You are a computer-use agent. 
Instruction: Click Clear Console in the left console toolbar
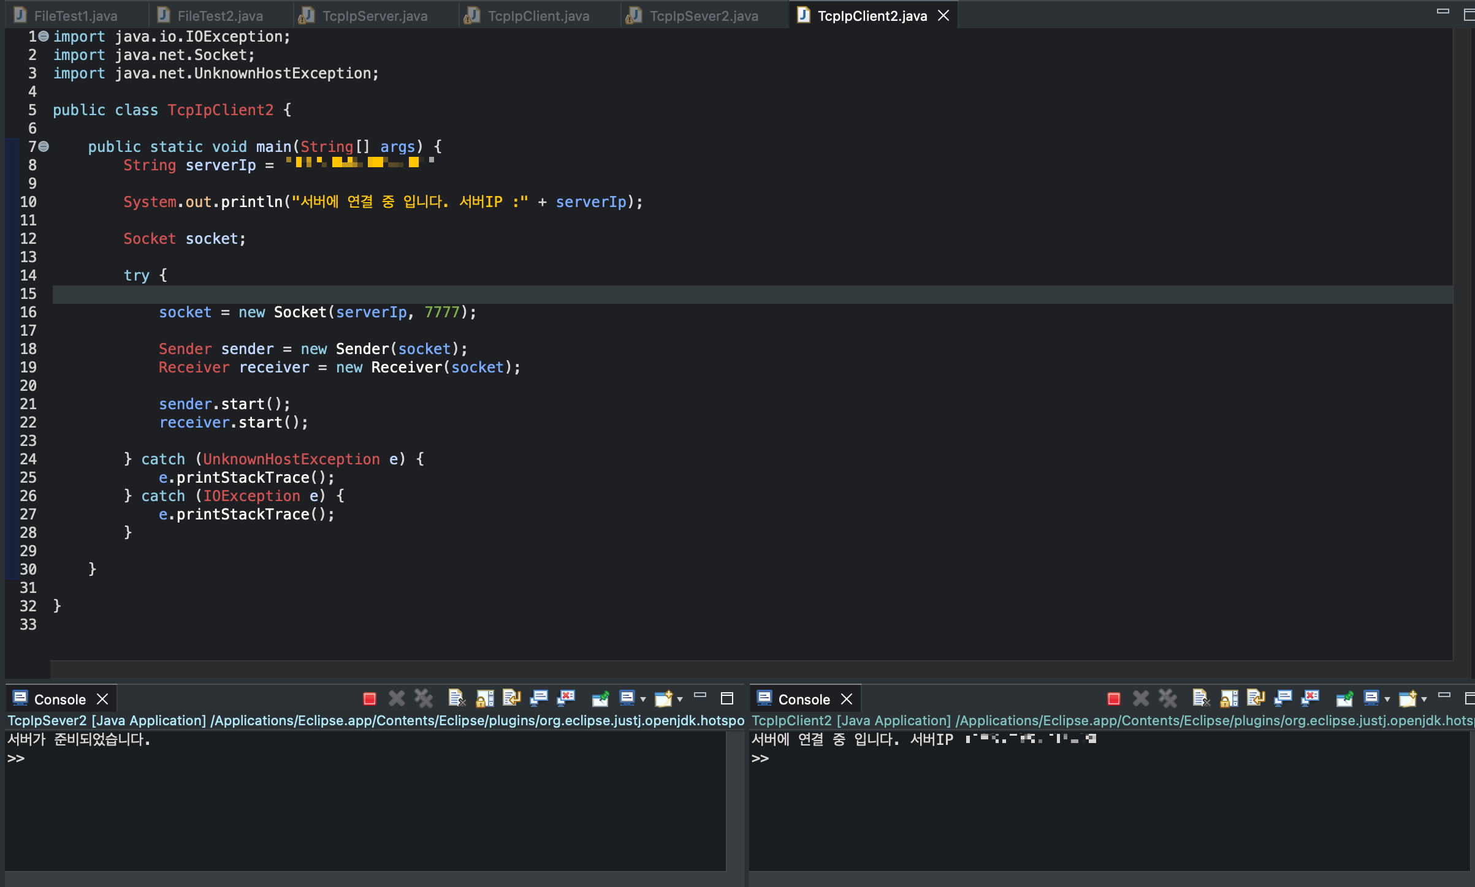pyautogui.click(x=456, y=699)
